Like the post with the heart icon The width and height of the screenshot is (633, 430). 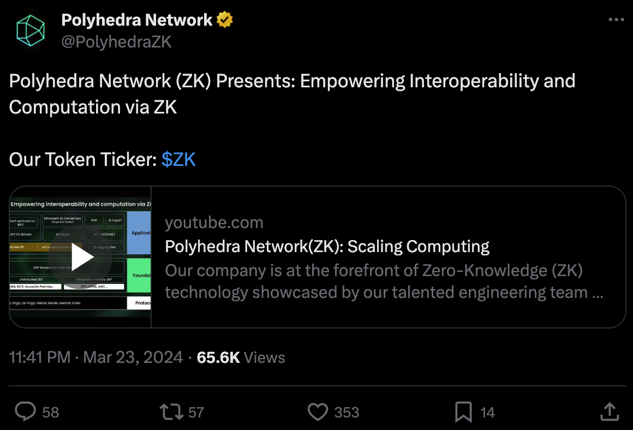(x=318, y=411)
